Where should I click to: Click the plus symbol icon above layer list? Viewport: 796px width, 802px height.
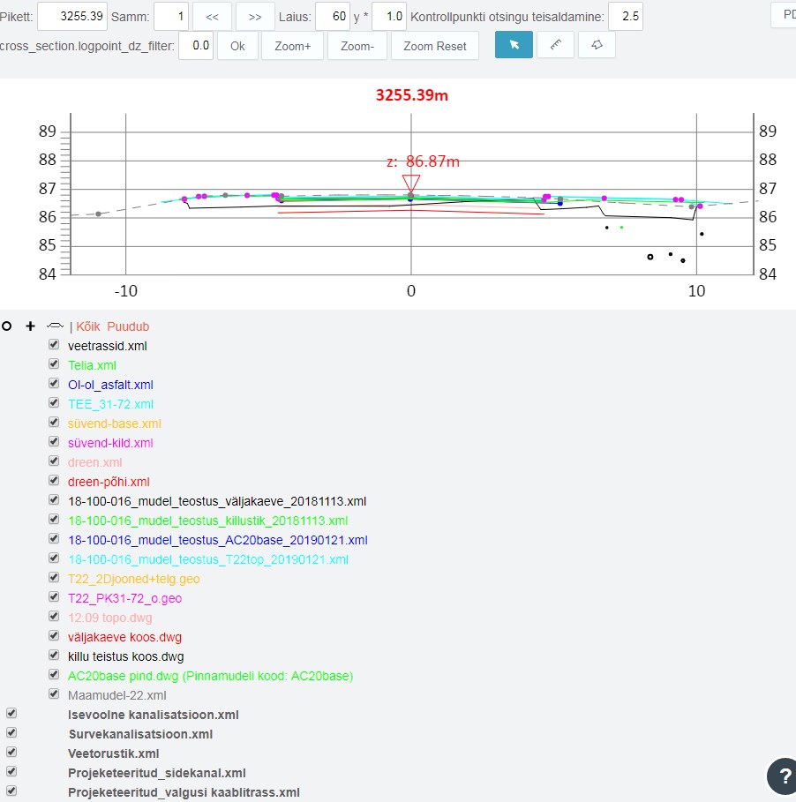(x=30, y=326)
